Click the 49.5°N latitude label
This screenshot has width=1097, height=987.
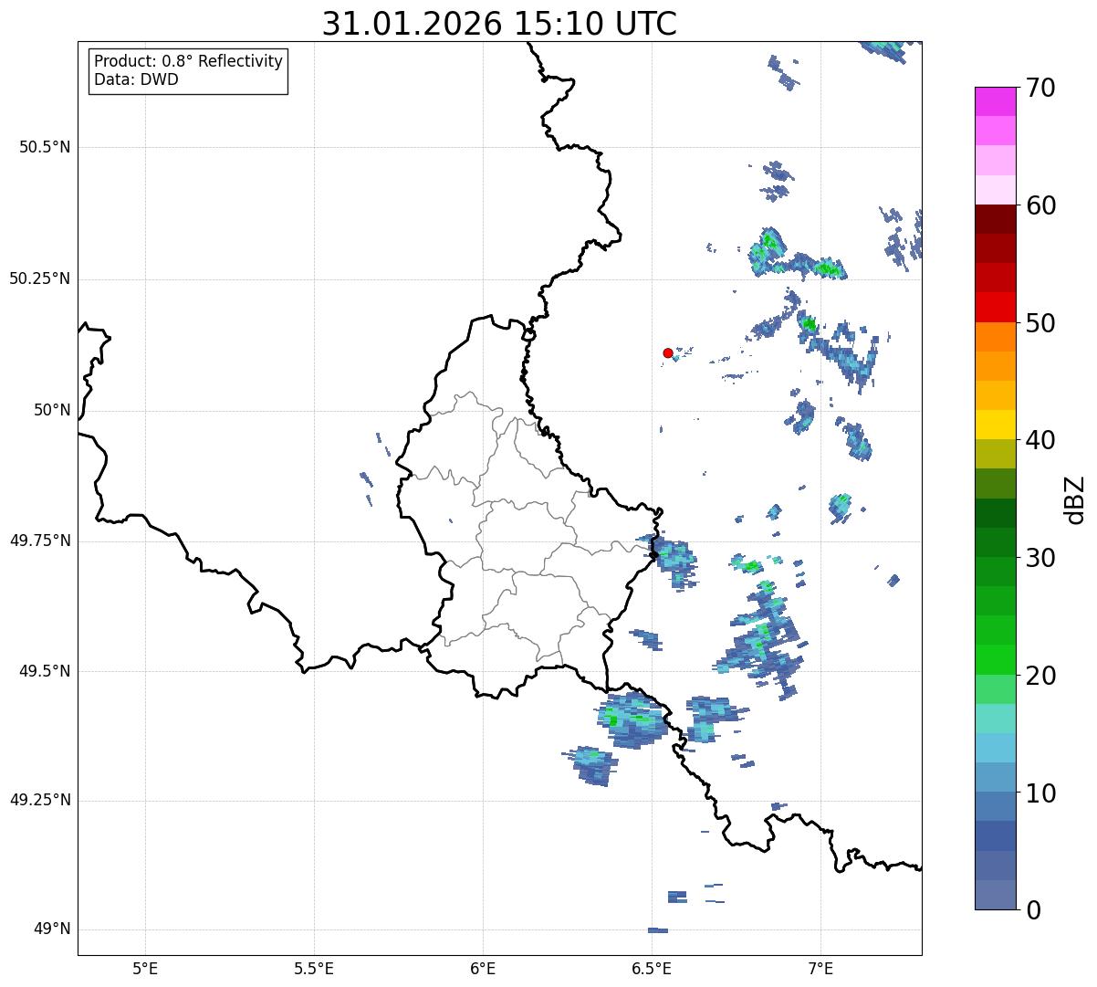tap(45, 671)
